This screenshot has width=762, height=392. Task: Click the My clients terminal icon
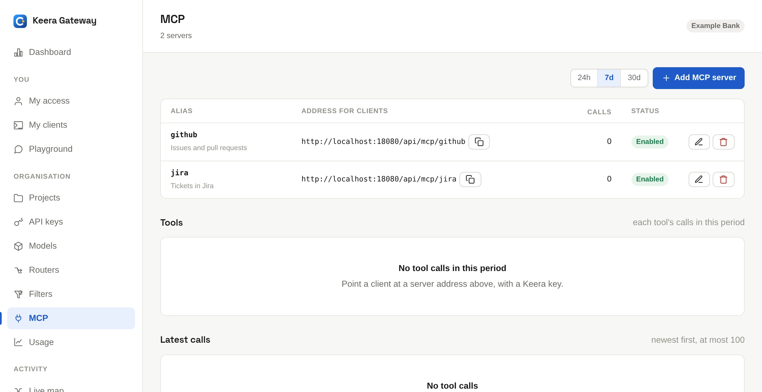coord(18,125)
